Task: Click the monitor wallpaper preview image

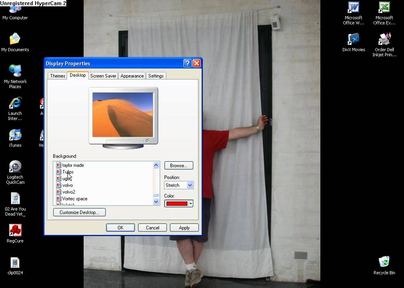Action: coord(123,115)
